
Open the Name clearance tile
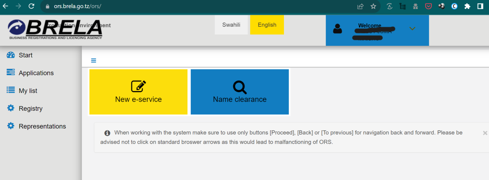240,92
